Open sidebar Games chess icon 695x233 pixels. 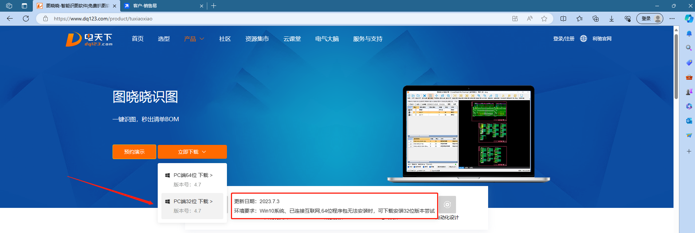(x=689, y=92)
